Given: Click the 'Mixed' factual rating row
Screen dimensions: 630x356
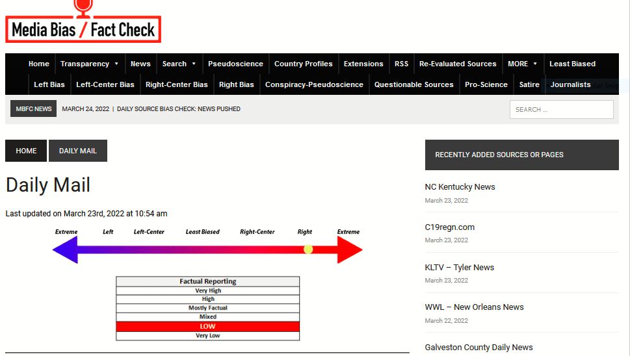Looking at the screenshot, I should coord(207,316).
